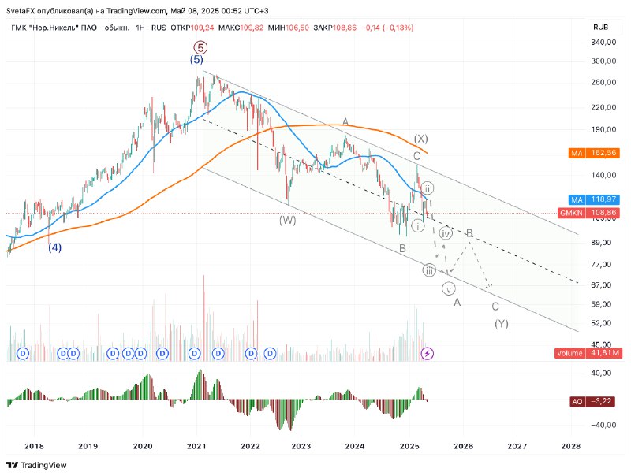Click the 300,00 price axis label
The height and width of the screenshot is (476, 631).
coord(603,61)
